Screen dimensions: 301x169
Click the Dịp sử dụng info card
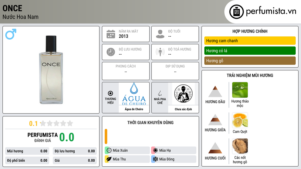pyautogui.click(x=175, y=71)
